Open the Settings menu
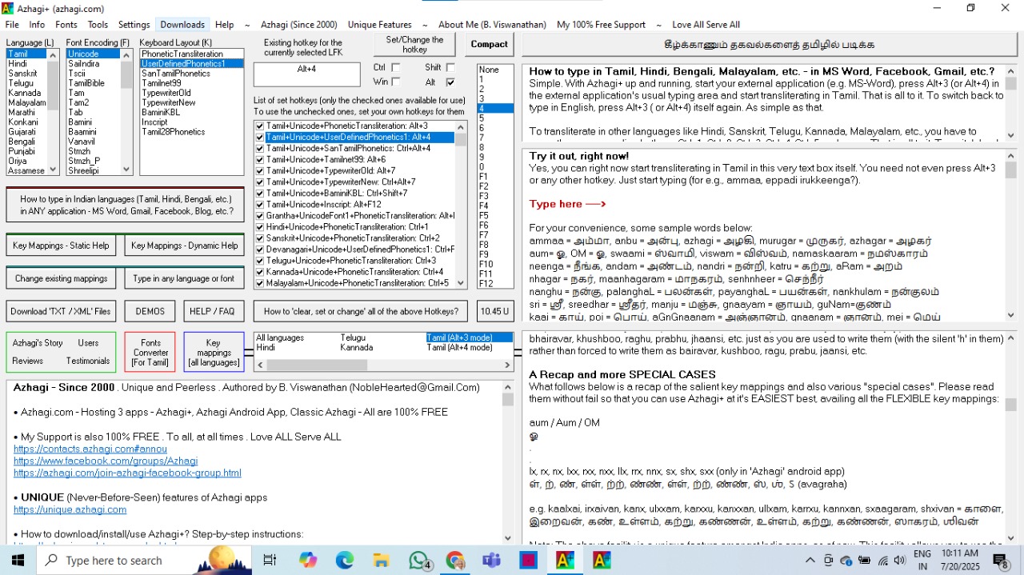Image resolution: width=1024 pixels, height=575 pixels. pyautogui.click(x=134, y=25)
